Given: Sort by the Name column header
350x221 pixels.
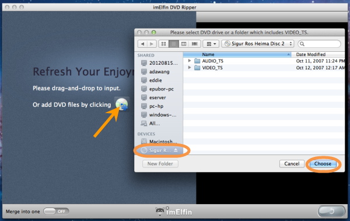Looking at the screenshot, I should pos(237,54).
